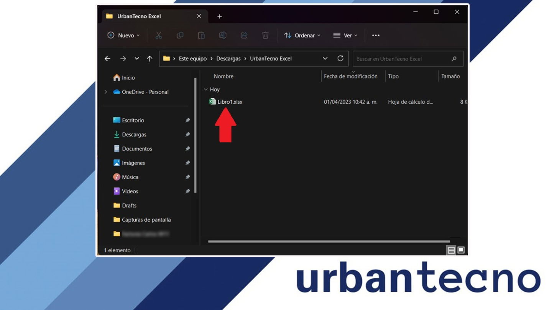Select OneDrive - Personal in sidebar

tap(141, 92)
